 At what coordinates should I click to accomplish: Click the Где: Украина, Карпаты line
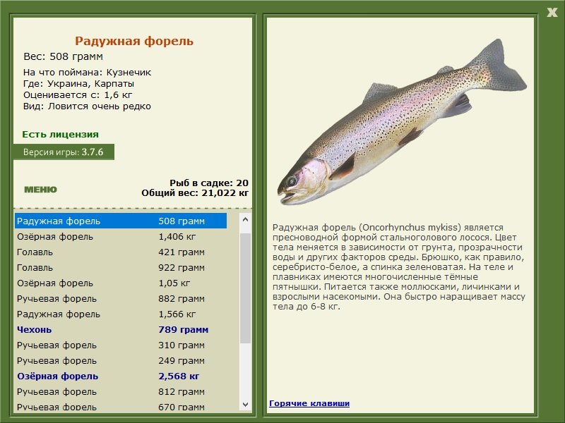click(78, 84)
